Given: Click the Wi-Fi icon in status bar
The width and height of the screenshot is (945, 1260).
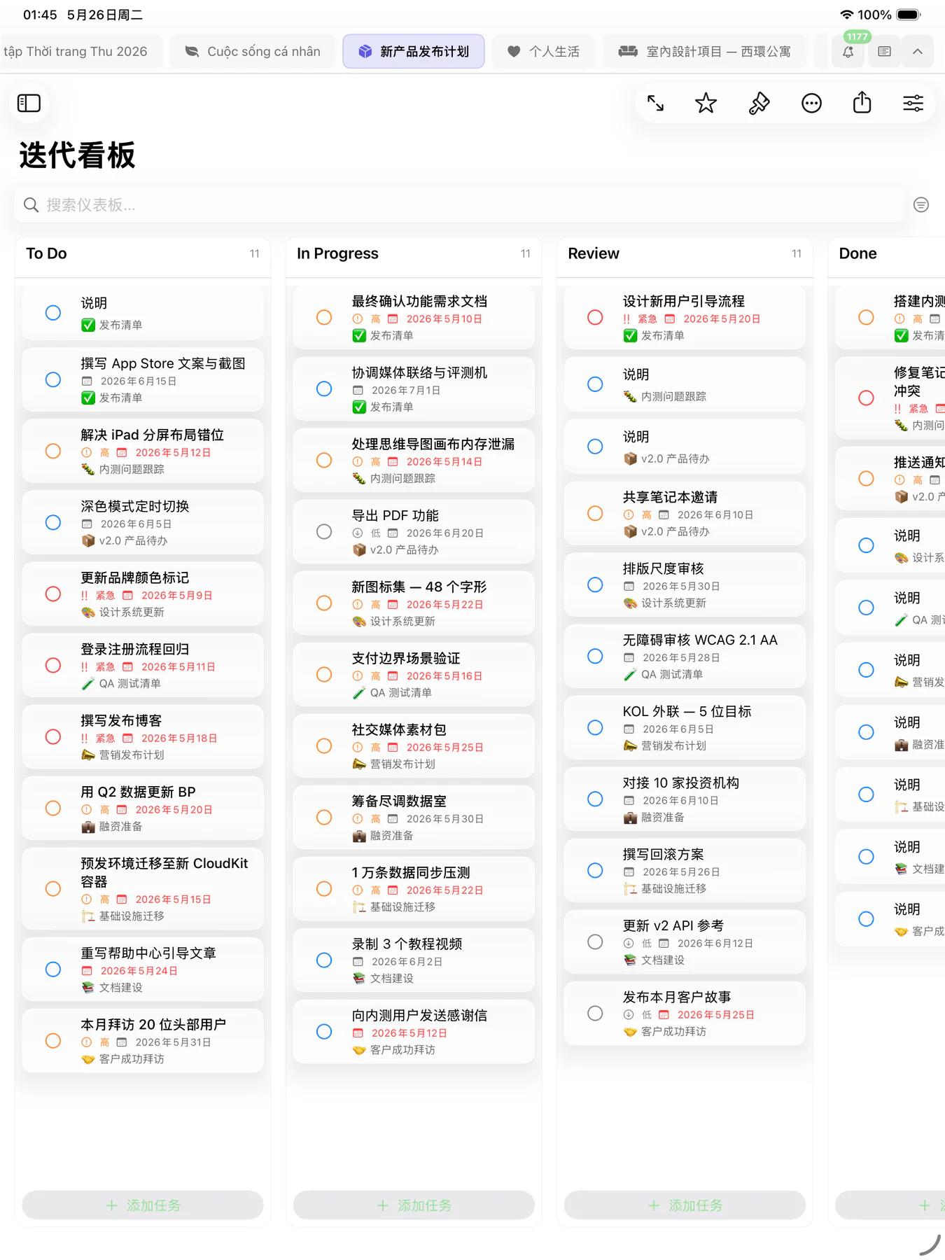Looking at the screenshot, I should (846, 15).
